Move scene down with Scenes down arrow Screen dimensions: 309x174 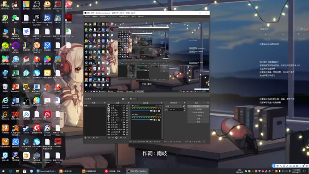[97, 138]
